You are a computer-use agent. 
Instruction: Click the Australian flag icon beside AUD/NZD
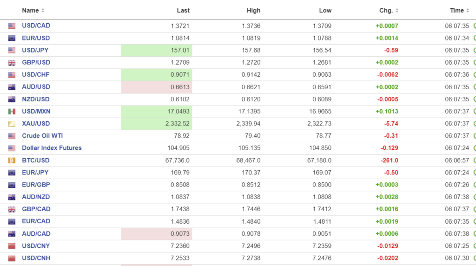point(12,197)
